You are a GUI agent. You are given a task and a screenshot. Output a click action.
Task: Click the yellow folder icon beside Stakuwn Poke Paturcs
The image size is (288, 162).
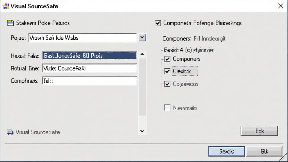10,23
